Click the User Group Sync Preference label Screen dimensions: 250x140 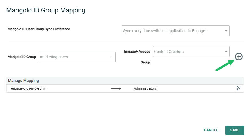(39, 29)
